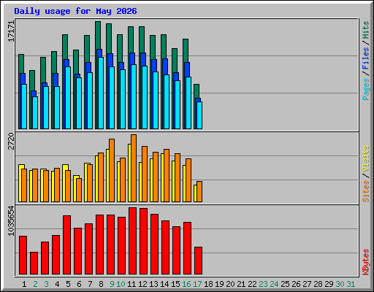This screenshot has height=292, width=374.
Task: Click day 27 on the x-axis
Action: pyautogui.click(x=307, y=284)
